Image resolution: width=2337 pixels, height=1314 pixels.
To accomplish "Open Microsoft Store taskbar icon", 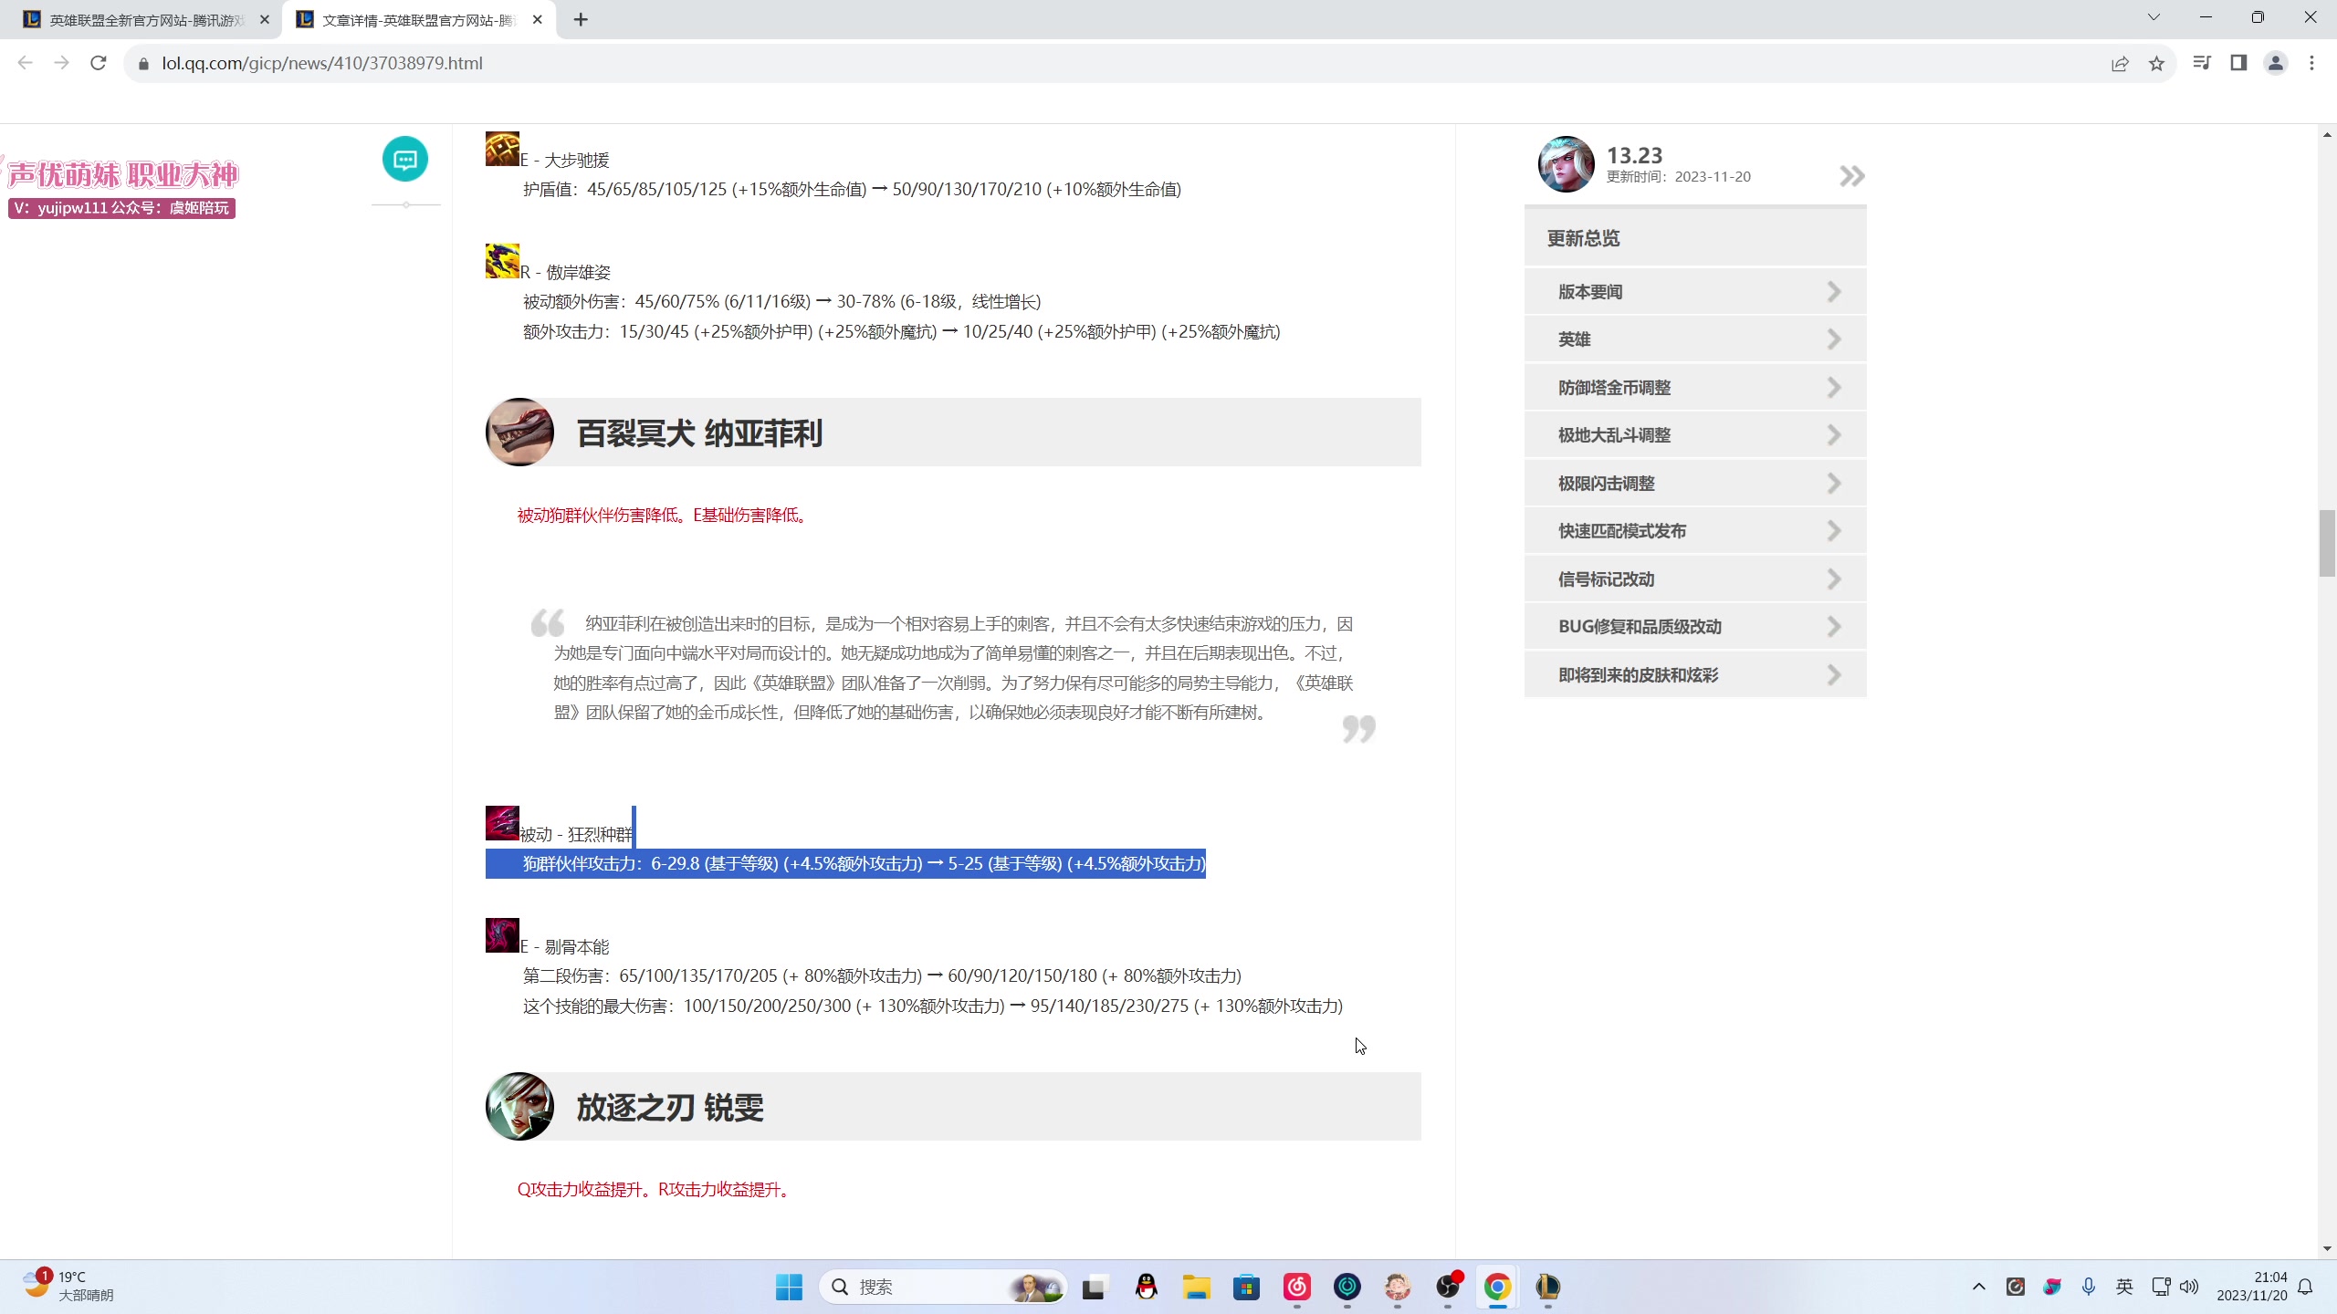I will click(x=1247, y=1287).
